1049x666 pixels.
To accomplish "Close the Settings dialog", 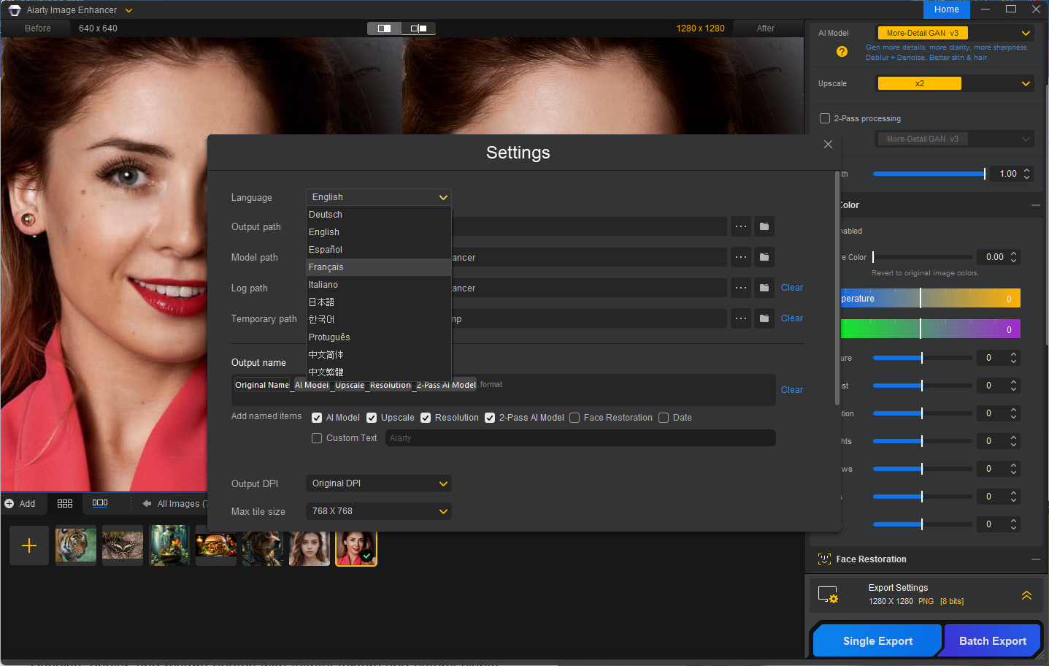I will tap(828, 145).
